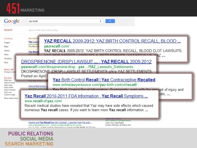The width and height of the screenshot is (197, 148).
Task: Click the www.recall-of-yaz.com/ URL
Action: pos(43,101)
